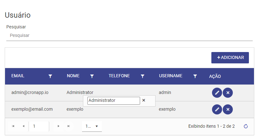Screen dimensions: 259x140
Task: Open the NOME column filter
Action: (x=92, y=76)
